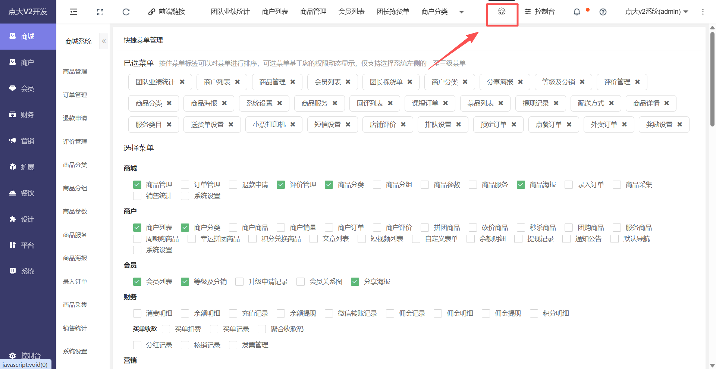716x369 pixels.
Task: Open the 点大v2系统(admin) account dropdown
Action: [657, 12]
